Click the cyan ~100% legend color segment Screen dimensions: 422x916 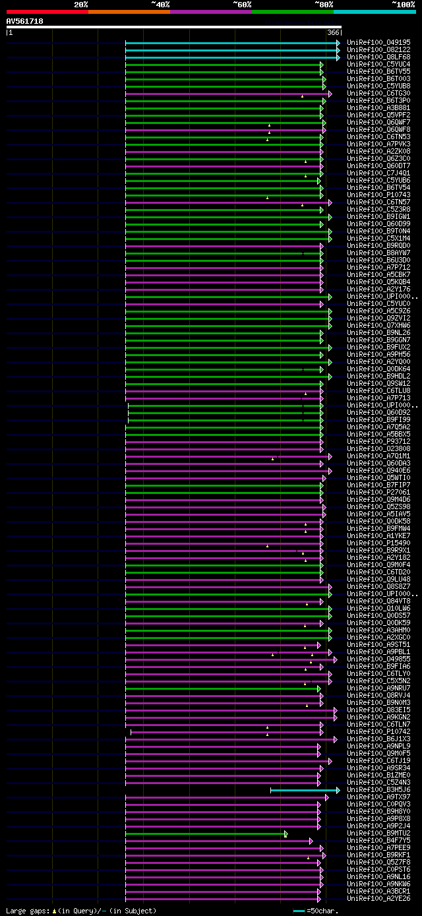coord(375,11)
